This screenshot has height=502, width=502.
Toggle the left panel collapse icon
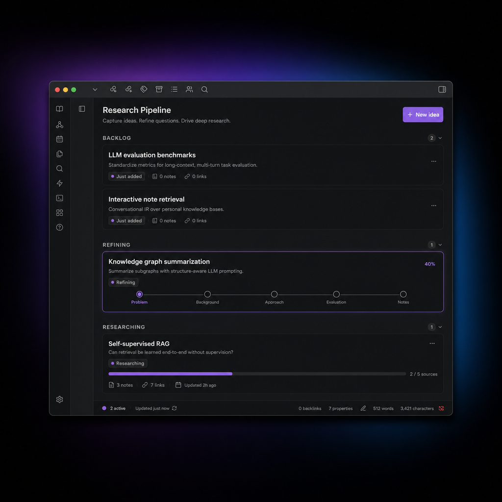click(x=82, y=109)
